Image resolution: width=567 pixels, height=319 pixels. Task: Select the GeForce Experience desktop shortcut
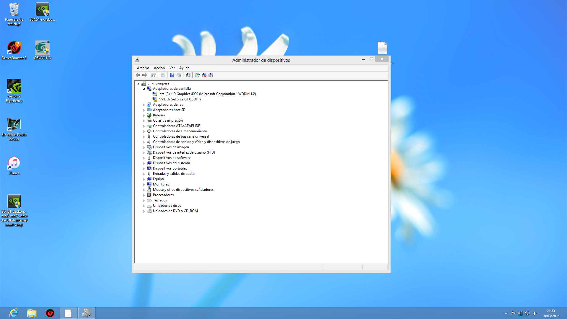14,91
